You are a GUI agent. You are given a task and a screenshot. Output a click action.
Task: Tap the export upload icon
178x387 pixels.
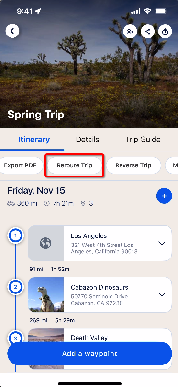click(x=165, y=31)
